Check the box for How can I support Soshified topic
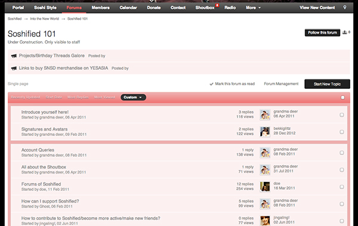Viewport: 358px width, 226px height. click(x=342, y=204)
